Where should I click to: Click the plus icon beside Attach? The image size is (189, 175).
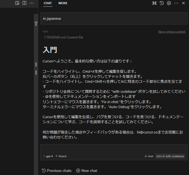point(56,156)
